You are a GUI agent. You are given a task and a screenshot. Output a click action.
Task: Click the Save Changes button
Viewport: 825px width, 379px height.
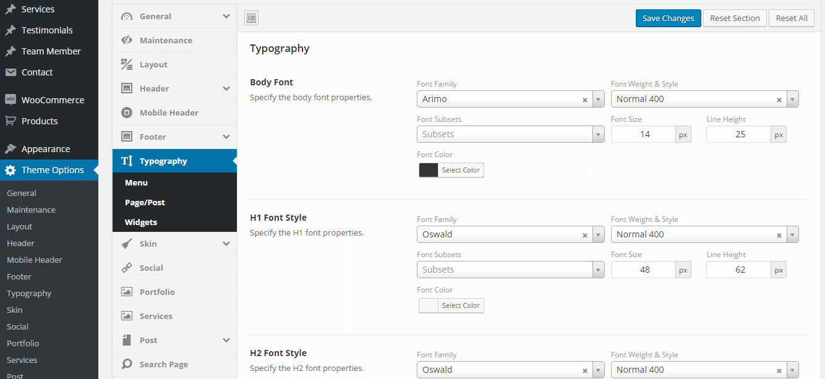[668, 18]
